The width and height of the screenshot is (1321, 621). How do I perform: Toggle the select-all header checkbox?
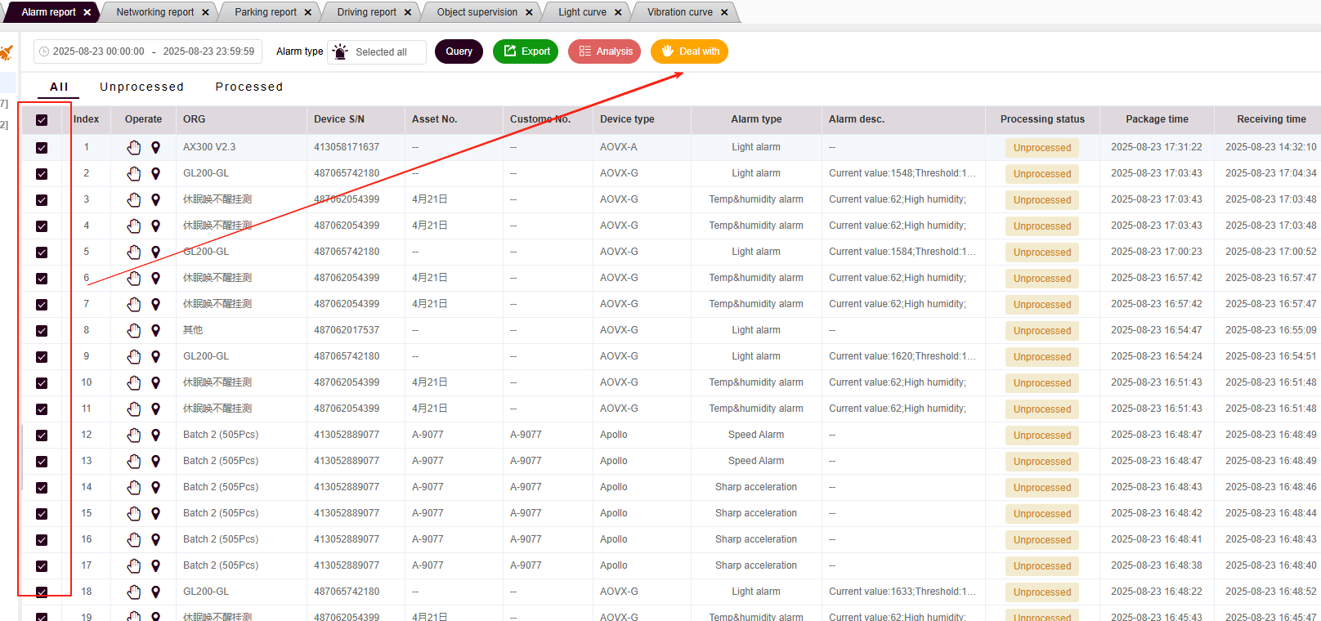pos(42,120)
